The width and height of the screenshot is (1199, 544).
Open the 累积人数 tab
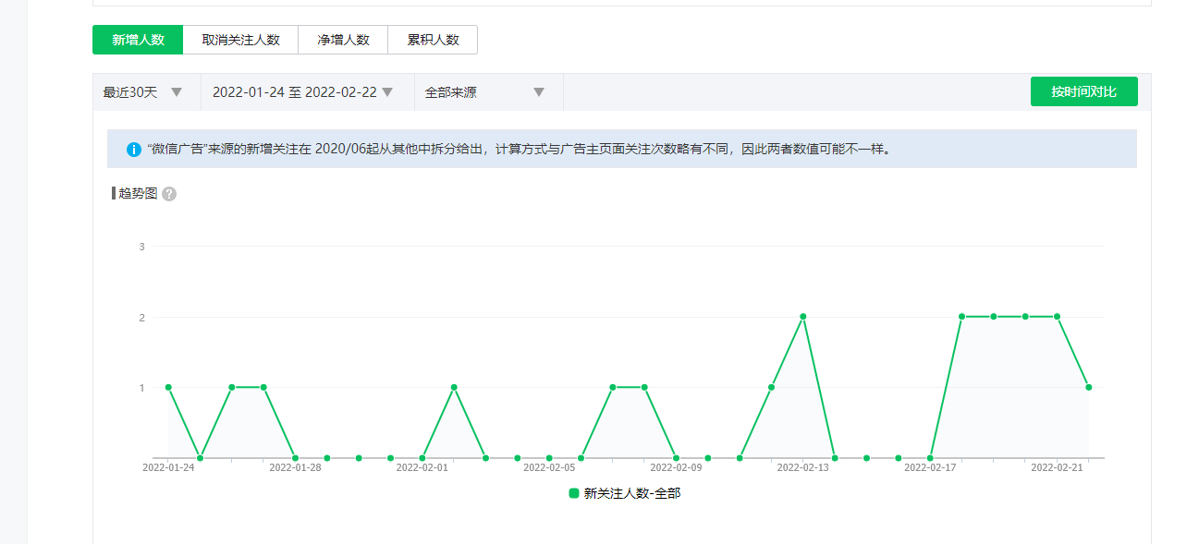pos(433,40)
